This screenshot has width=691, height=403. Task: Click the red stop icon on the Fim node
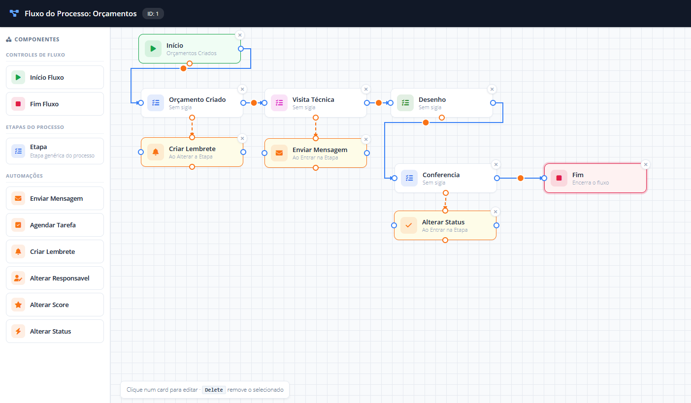click(x=559, y=178)
